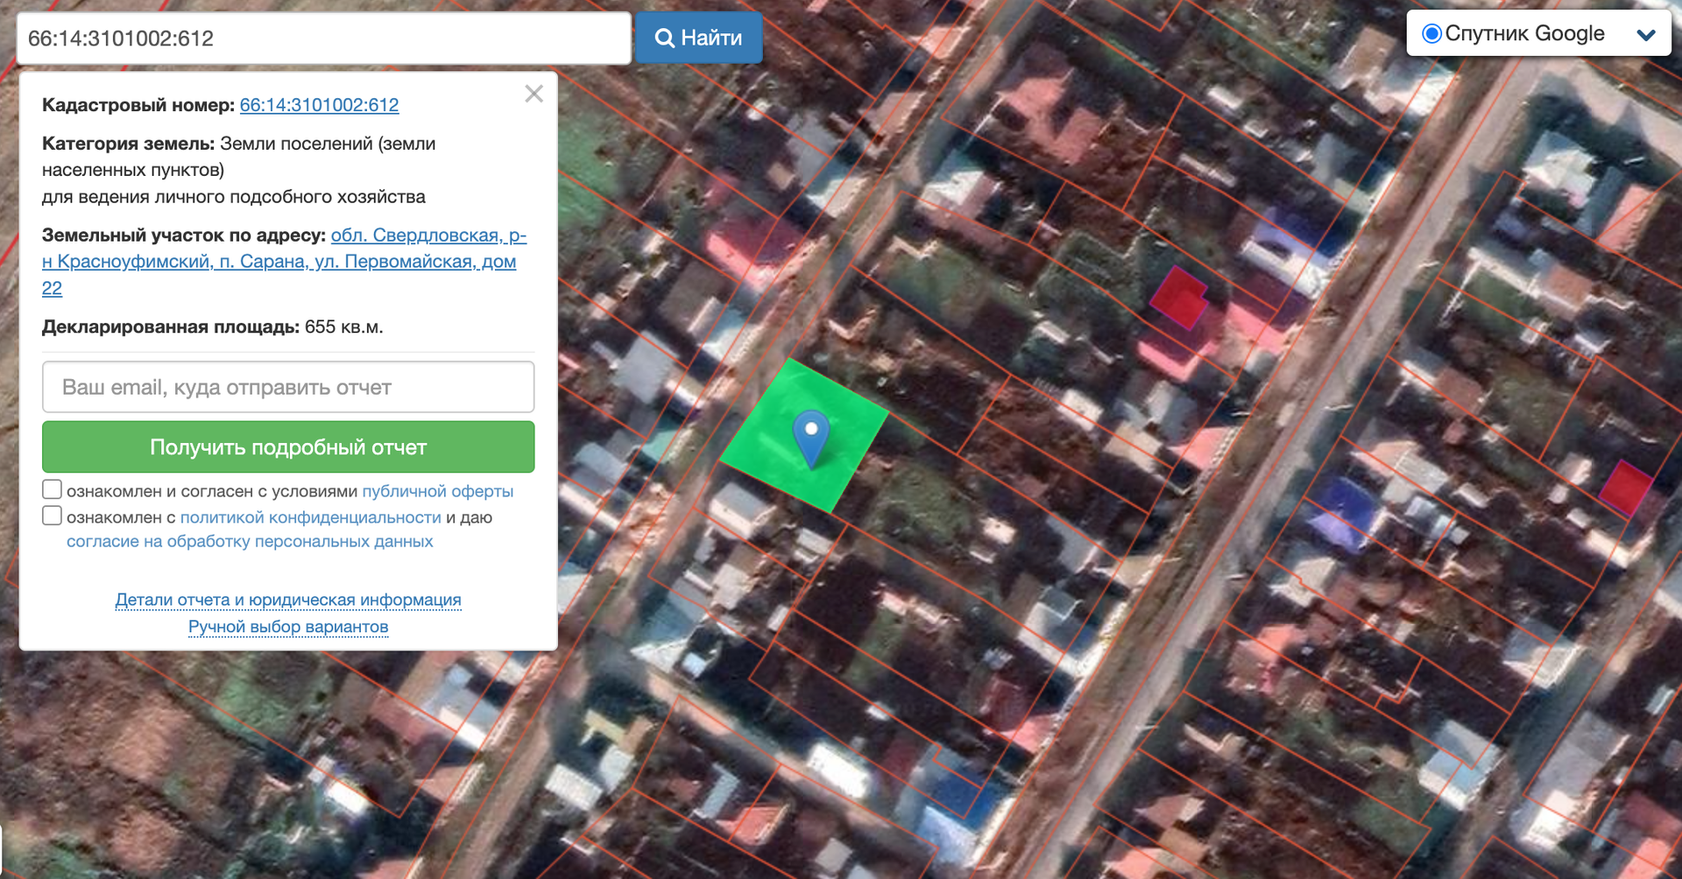Open согласие на обработку персональных данных link
1682x879 pixels.
(250, 541)
